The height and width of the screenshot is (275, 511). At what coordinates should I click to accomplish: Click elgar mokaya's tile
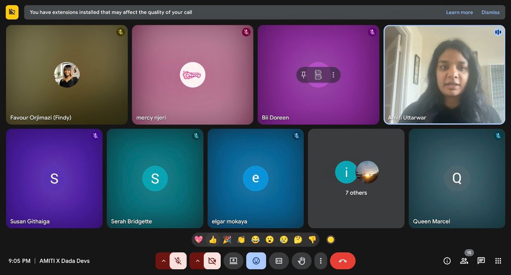tap(255, 179)
